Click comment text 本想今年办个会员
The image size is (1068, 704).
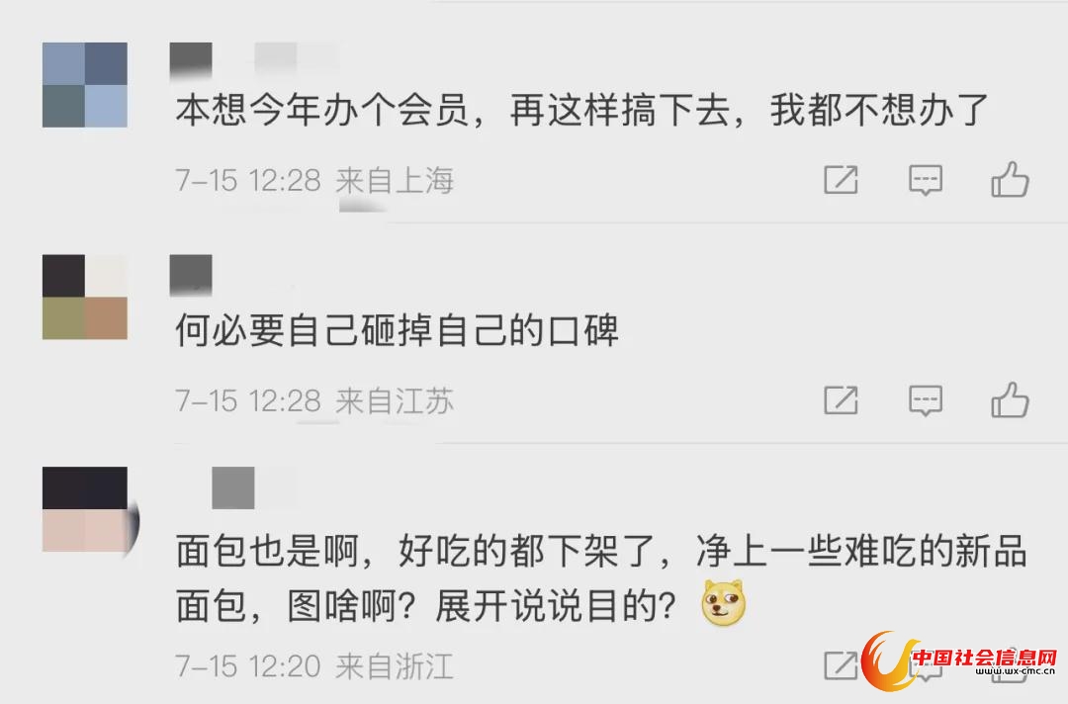(322, 110)
